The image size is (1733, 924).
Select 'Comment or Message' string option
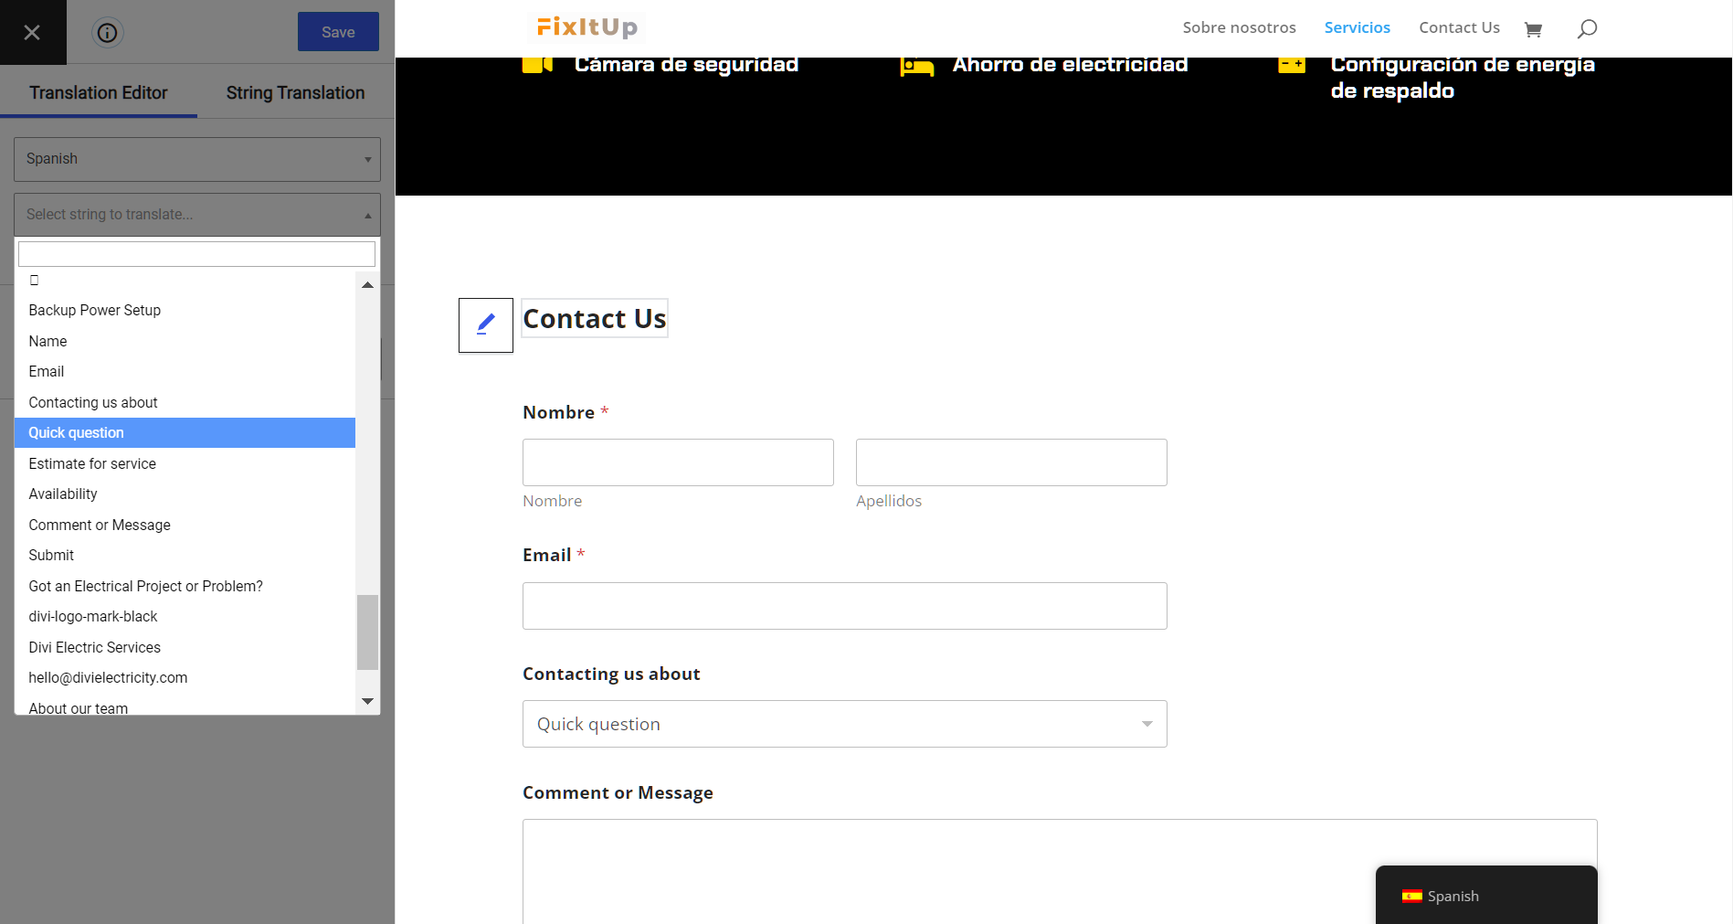[100, 525]
